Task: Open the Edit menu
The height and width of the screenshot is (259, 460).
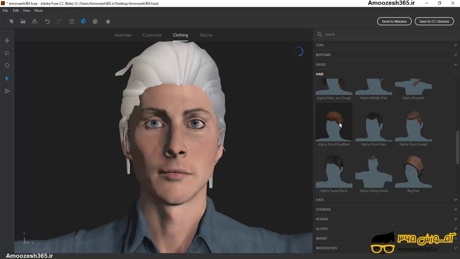Action: point(16,10)
